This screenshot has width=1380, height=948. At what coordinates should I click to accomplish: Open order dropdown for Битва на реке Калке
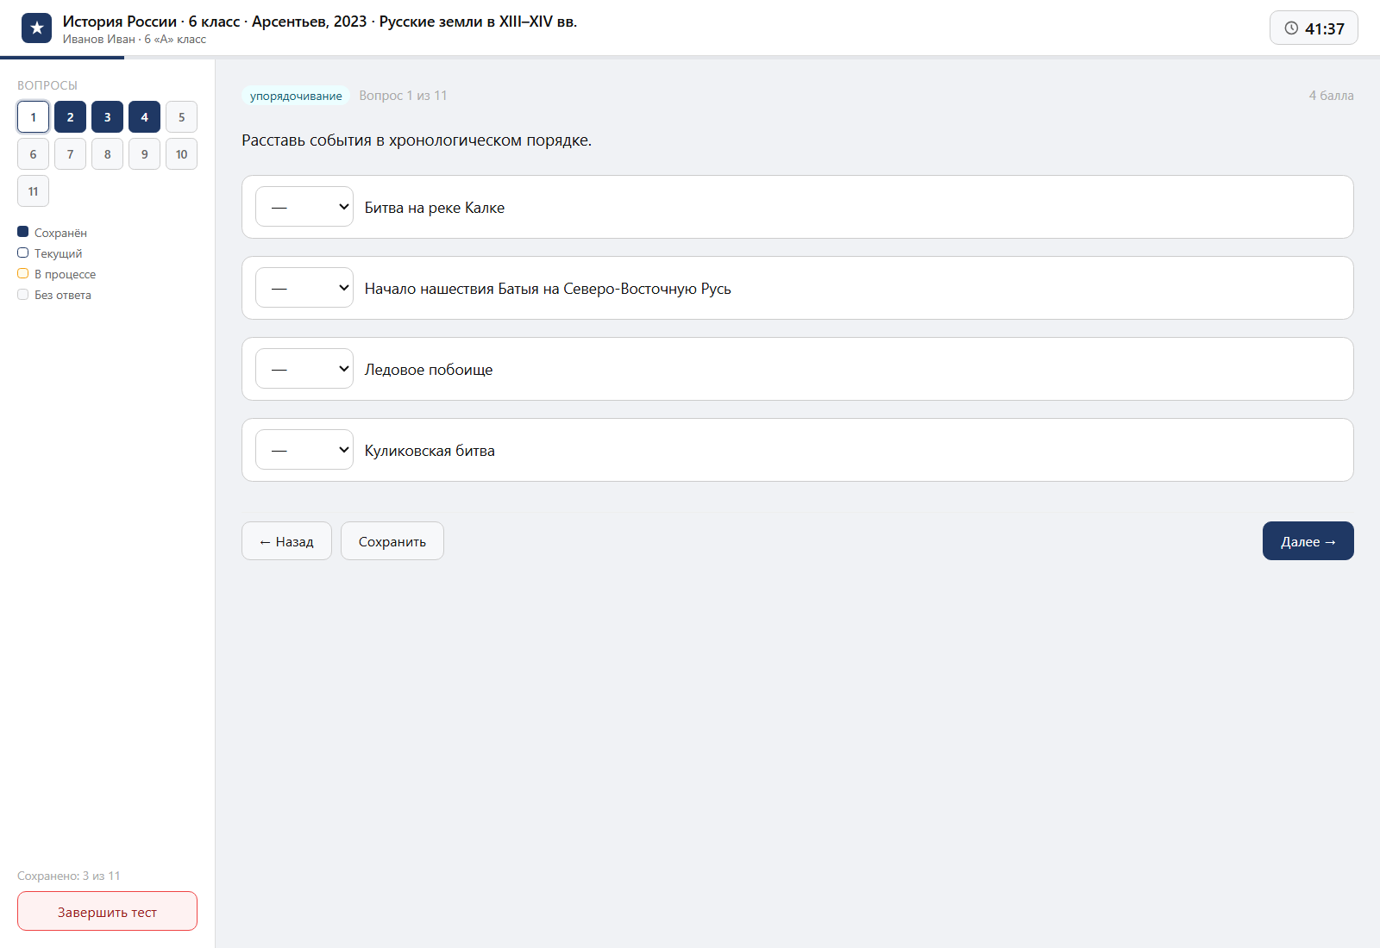pos(304,207)
